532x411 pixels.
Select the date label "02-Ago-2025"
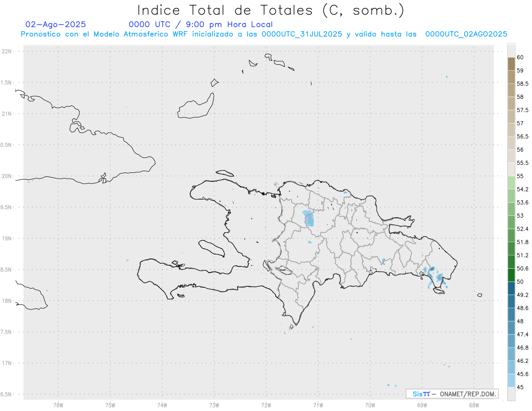click(56, 25)
